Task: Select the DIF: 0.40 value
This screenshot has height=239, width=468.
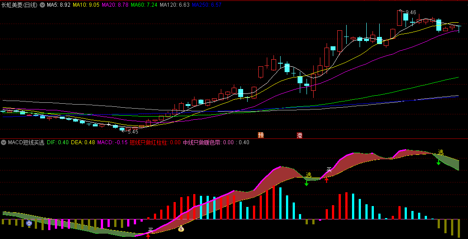Action: click(x=58, y=142)
